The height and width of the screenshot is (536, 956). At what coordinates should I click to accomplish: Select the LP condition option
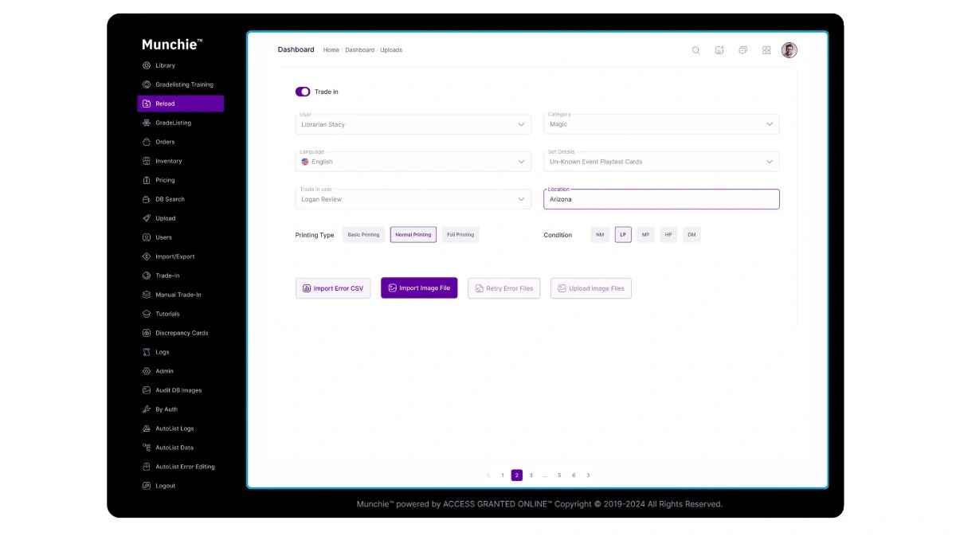point(623,234)
